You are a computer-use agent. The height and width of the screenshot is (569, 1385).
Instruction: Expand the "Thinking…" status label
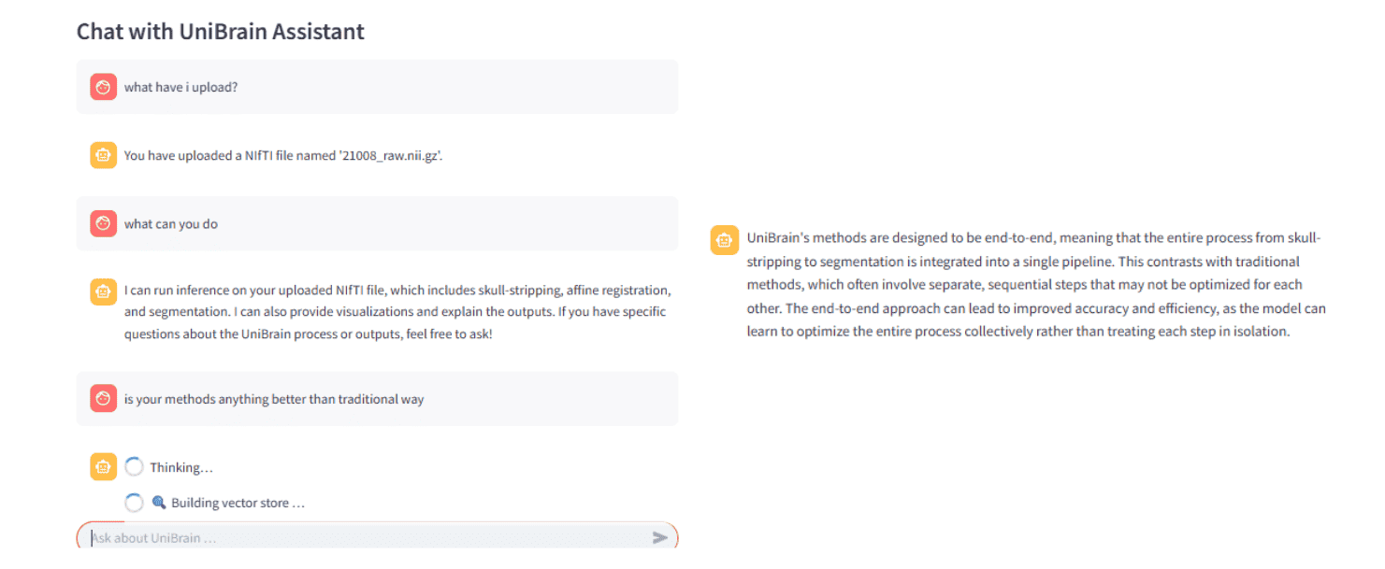point(181,467)
